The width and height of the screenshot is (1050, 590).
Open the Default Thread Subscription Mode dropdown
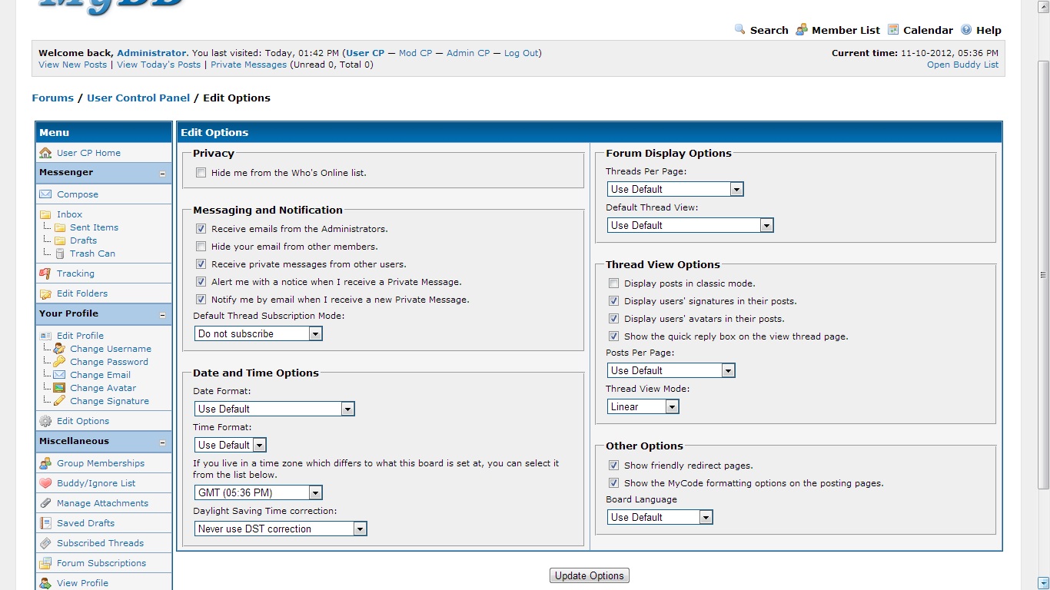click(258, 334)
